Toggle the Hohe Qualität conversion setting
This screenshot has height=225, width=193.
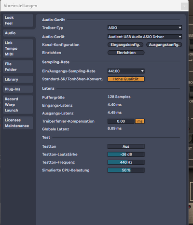pyautogui.click(x=126, y=79)
